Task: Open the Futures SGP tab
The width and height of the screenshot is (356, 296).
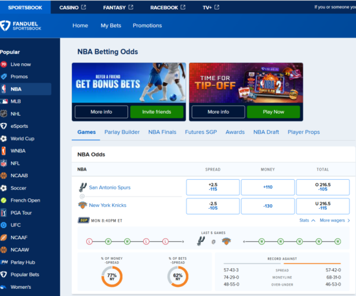Action: (x=201, y=132)
